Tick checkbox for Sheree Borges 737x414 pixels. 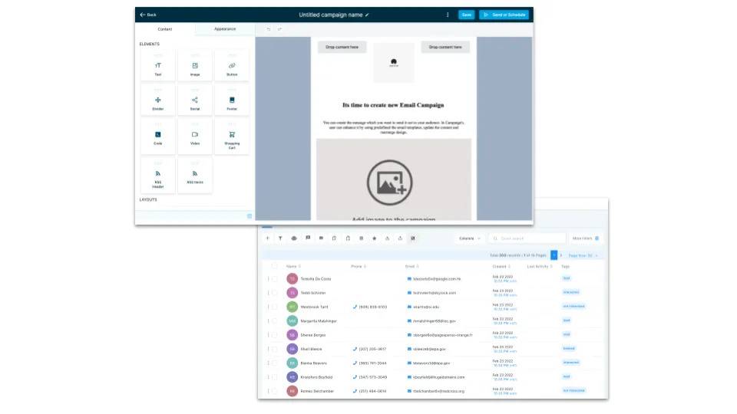275,335
